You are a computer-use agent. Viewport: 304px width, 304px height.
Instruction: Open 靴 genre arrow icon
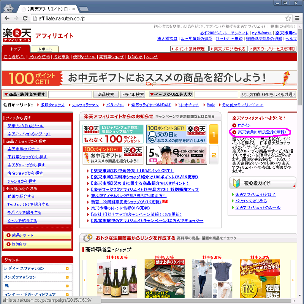[67, 286]
